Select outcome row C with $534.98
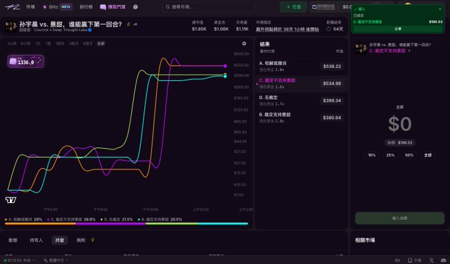The width and height of the screenshot is (450, 264). pos(301,83)
